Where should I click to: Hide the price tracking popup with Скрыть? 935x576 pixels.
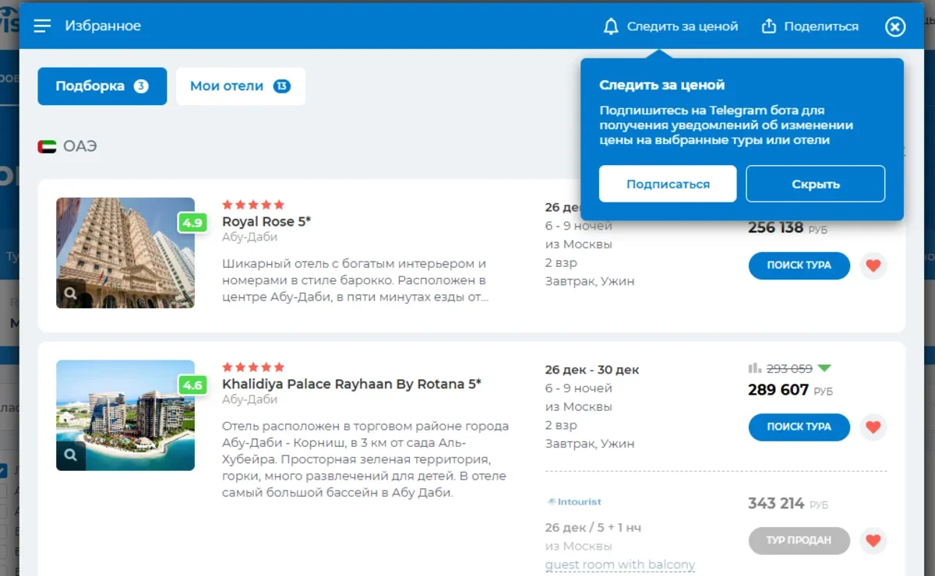click(x=815, y=184)
